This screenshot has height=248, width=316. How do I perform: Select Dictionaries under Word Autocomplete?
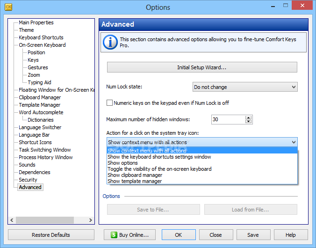(41, 120)
